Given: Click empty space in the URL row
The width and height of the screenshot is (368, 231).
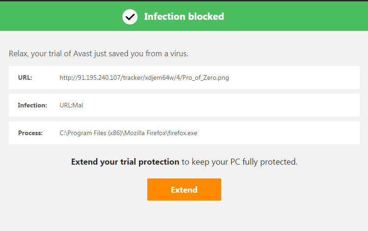Looking at the screenshot, I should [296, 77].
